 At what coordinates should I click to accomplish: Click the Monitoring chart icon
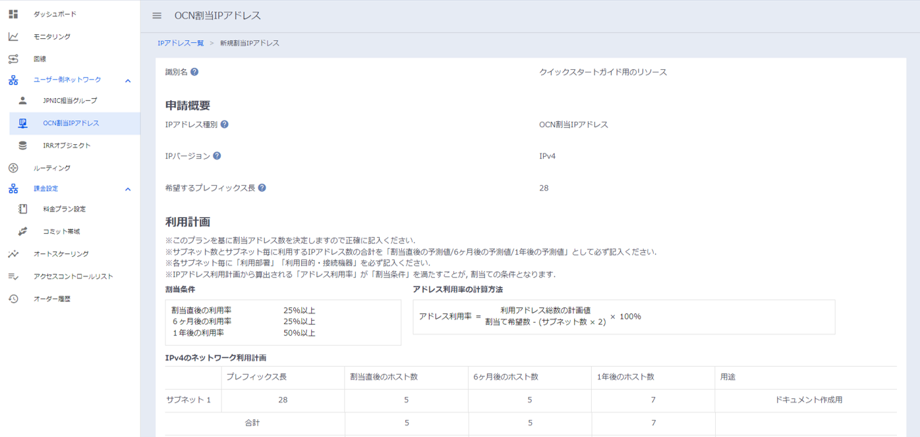coord(13,36)
